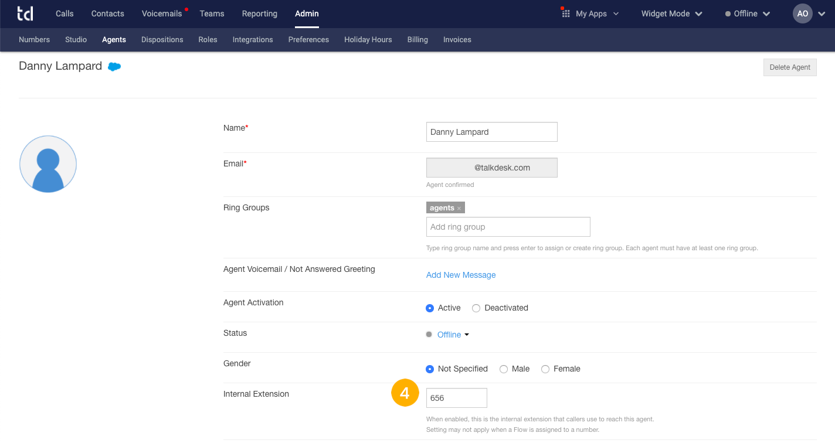Go to Billing admin section
Viewport: 835px width, 443px height.
pos(417,40)
